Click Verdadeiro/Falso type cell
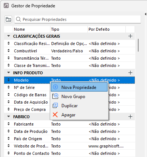This screenshot has height=157, width=147. (x=67, y=51)
